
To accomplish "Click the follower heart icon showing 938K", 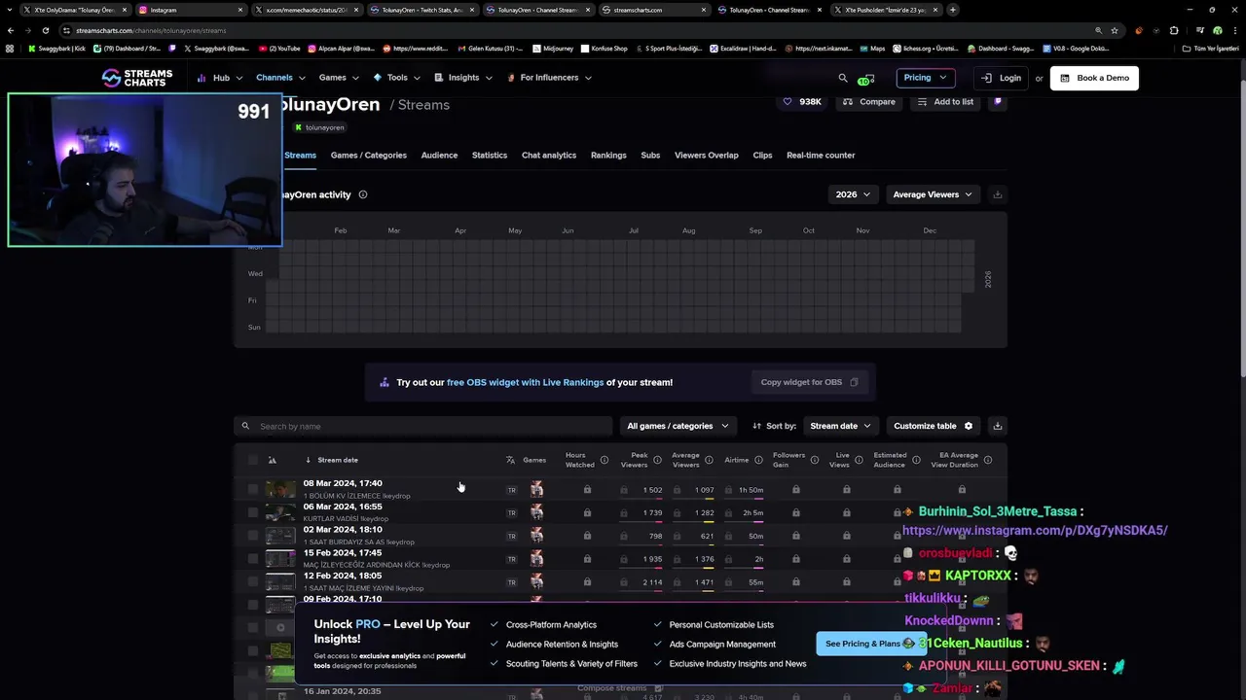I will [x=788, y=101].
